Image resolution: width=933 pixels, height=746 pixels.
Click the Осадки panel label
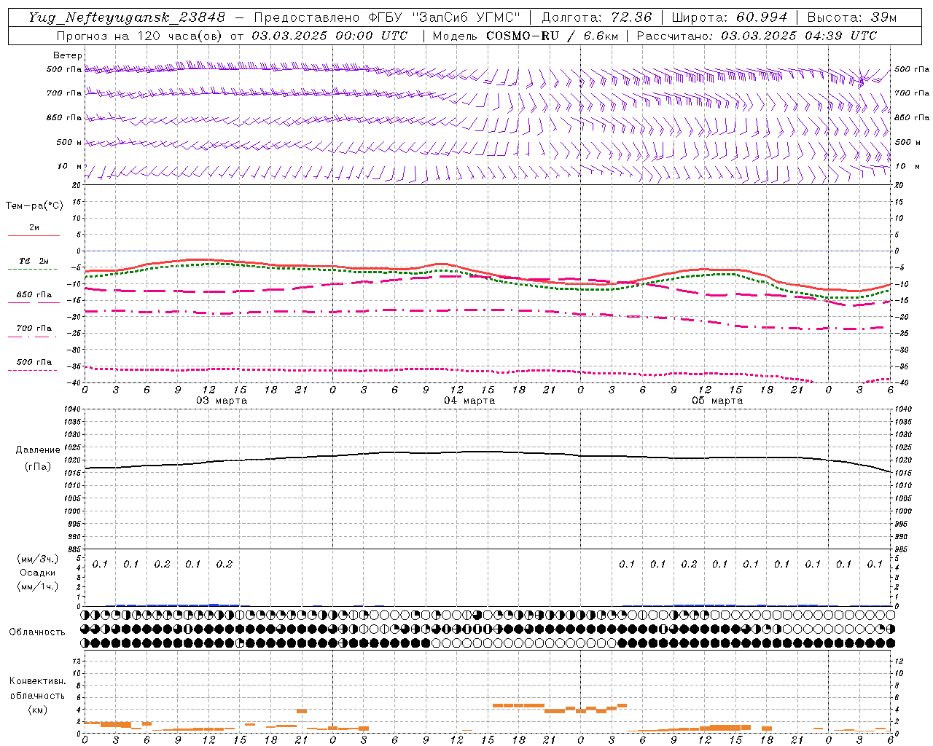(37, 573)
